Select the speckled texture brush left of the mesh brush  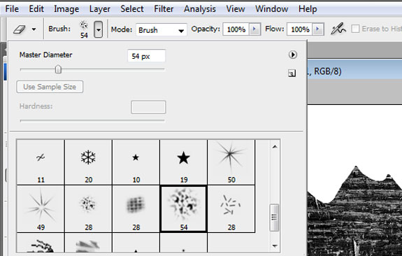pos(88,209)
